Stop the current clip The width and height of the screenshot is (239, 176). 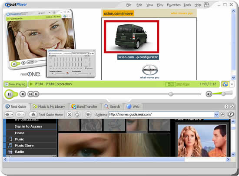(x=23, y=94)
